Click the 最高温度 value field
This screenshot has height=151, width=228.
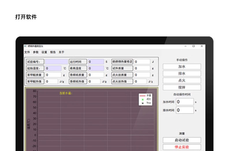(96, 68)
